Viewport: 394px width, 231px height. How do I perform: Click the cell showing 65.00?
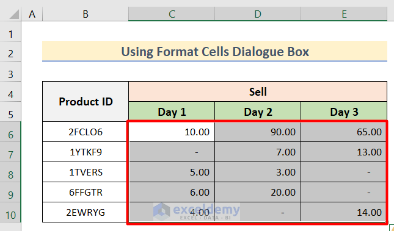click(343, 132)
